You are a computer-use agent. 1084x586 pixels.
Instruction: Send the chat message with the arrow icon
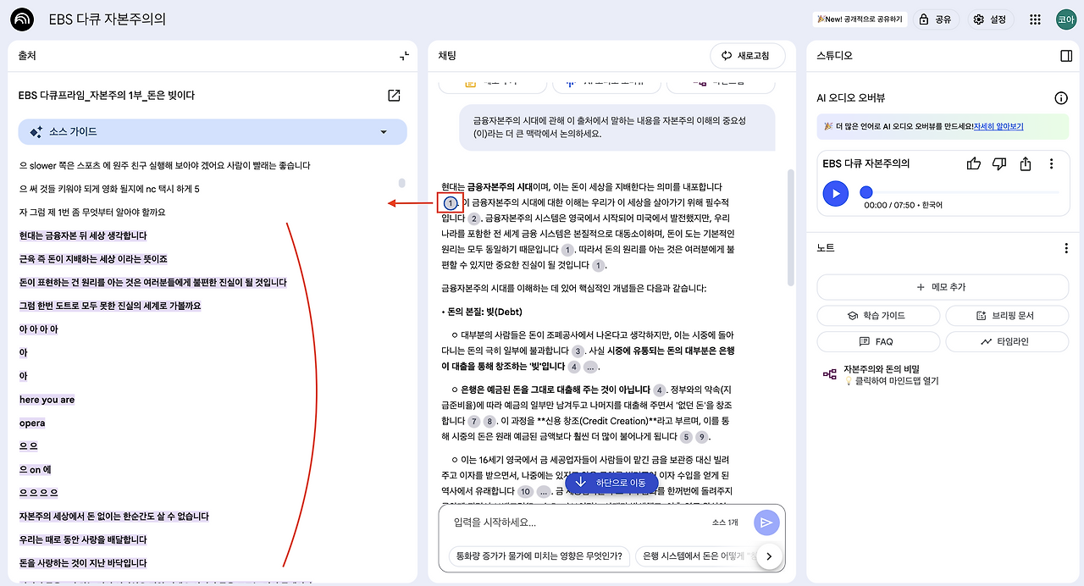click(766, 522)
